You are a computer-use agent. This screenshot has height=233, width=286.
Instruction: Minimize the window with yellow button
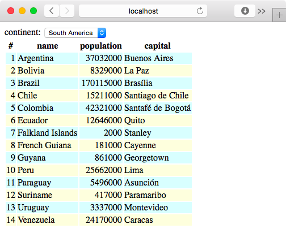coord(22,11)
